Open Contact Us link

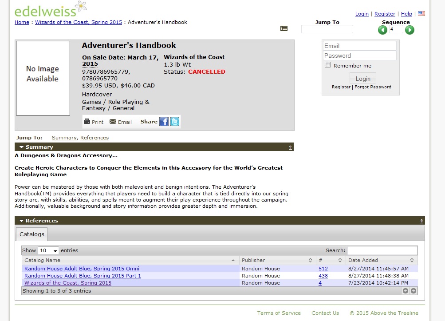[325, 313]
